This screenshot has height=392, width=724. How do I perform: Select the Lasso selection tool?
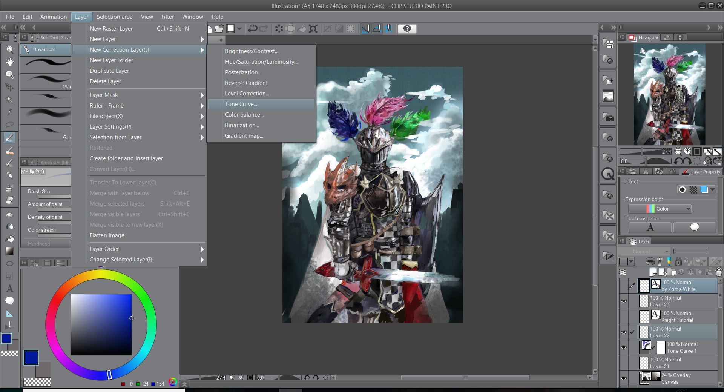click(10, 125)
